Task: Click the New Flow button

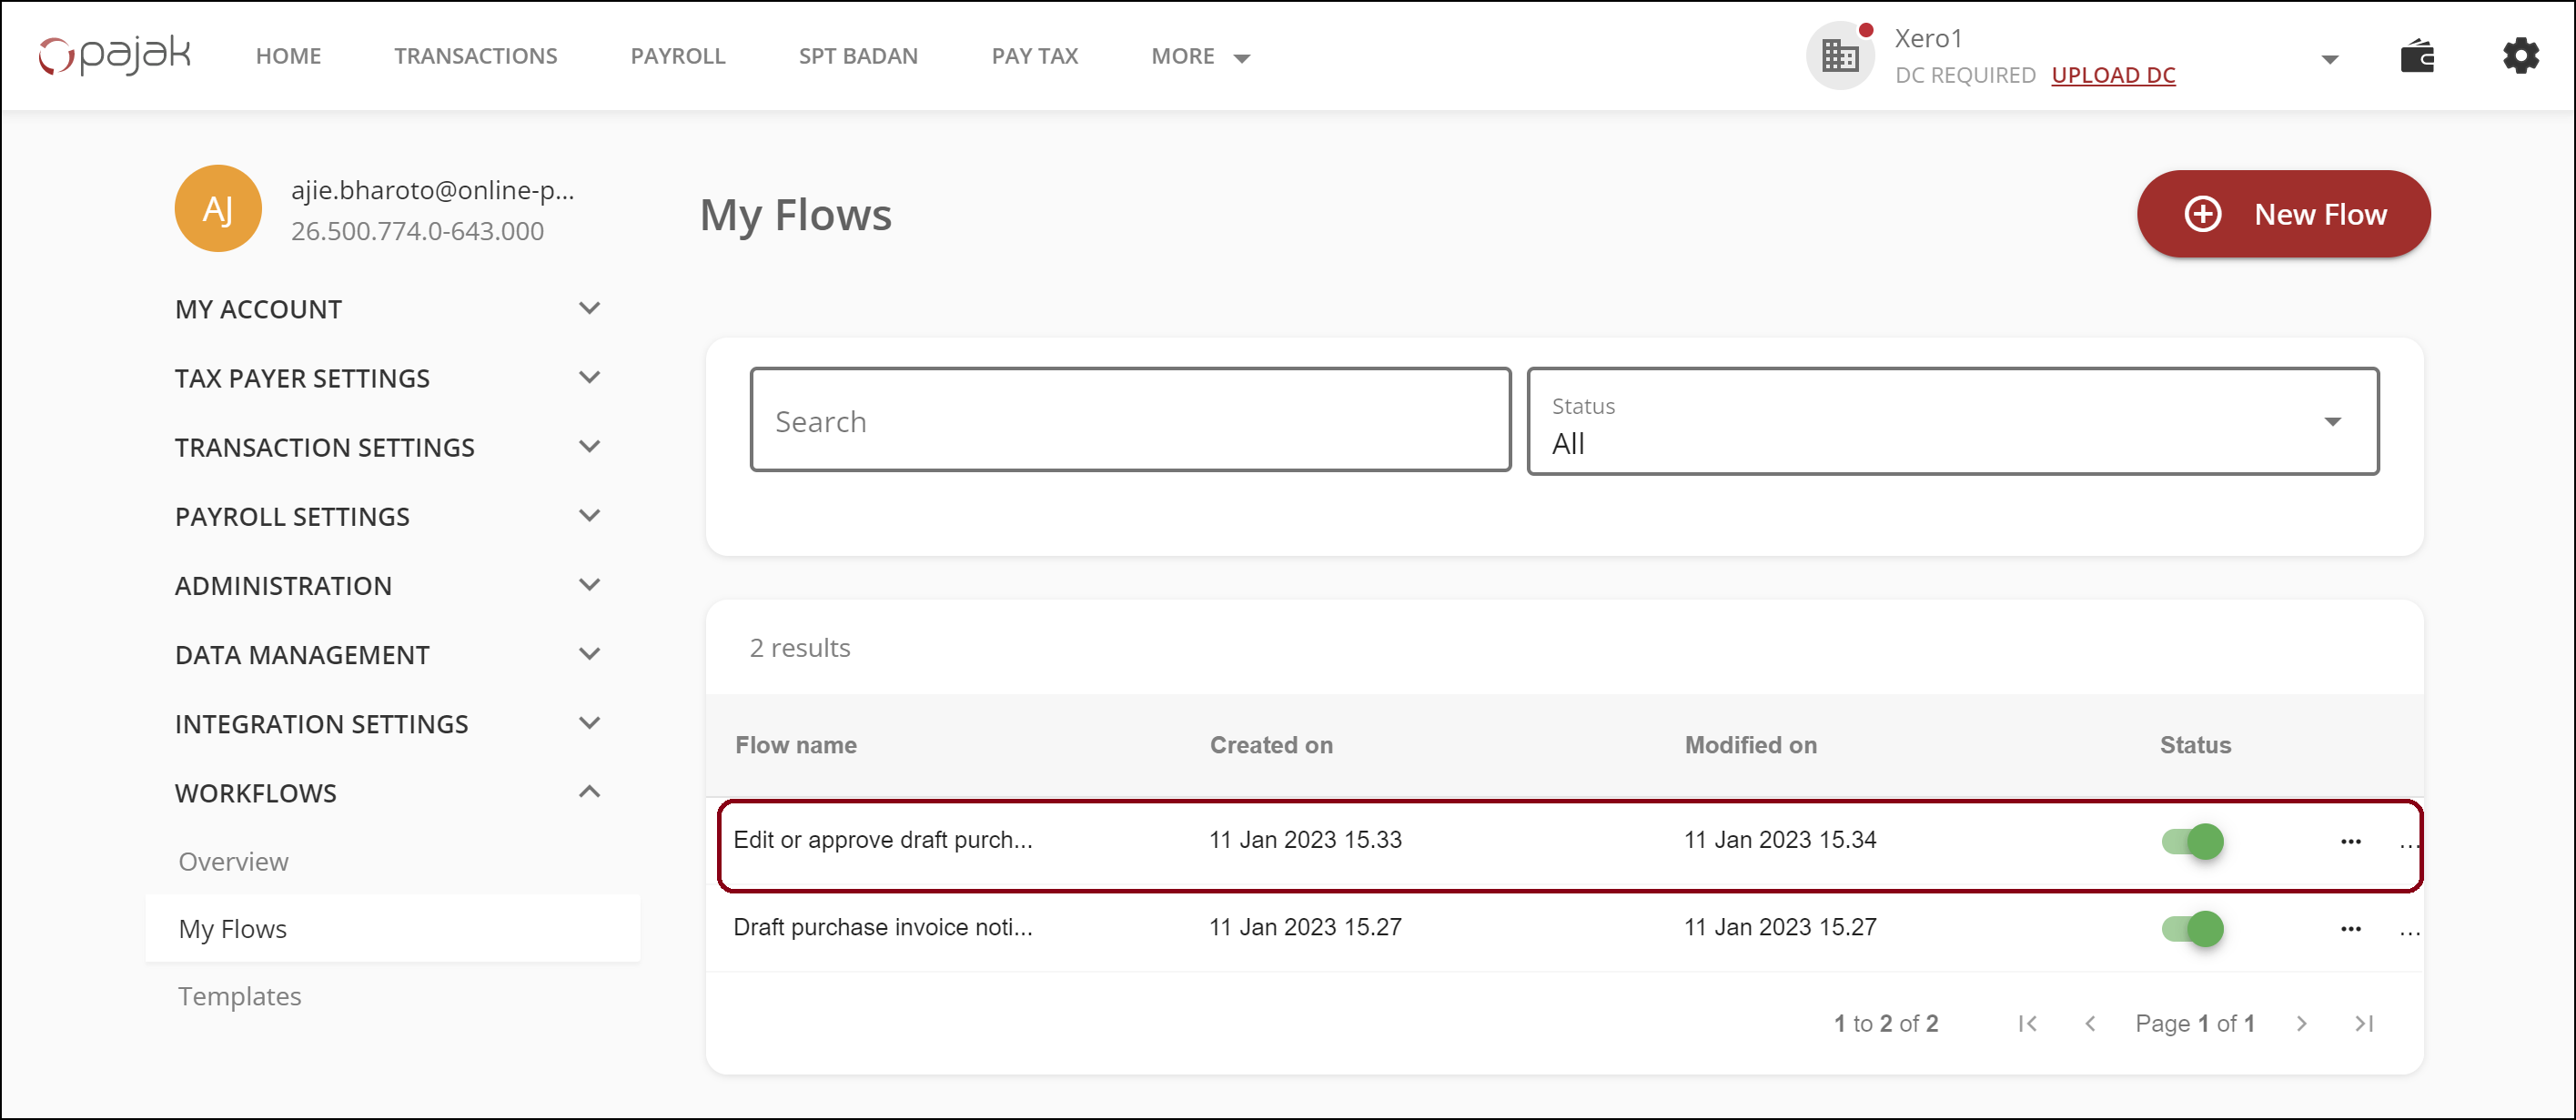Action: pyautogui.click(x=2283, y=214)
